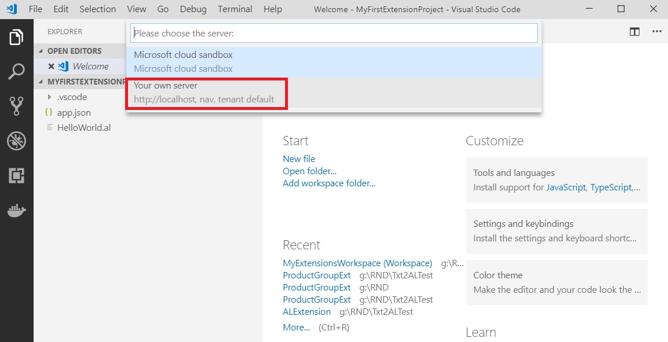Open the editor More Actions ellipsis
The image size is (668, 342).
656,32
